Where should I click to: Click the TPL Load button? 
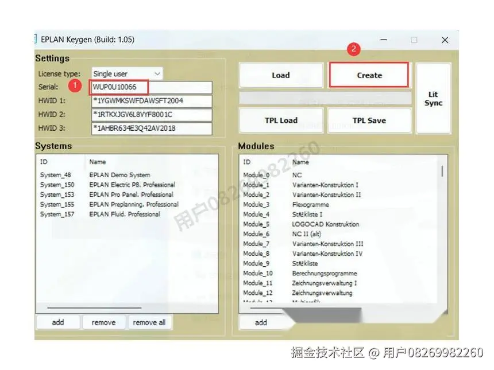pyautogui.click(x=281, y=120)
